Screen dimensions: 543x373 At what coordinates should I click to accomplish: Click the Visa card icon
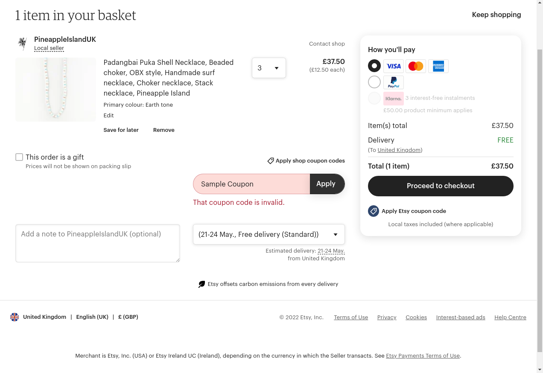[x=394, y=66]
